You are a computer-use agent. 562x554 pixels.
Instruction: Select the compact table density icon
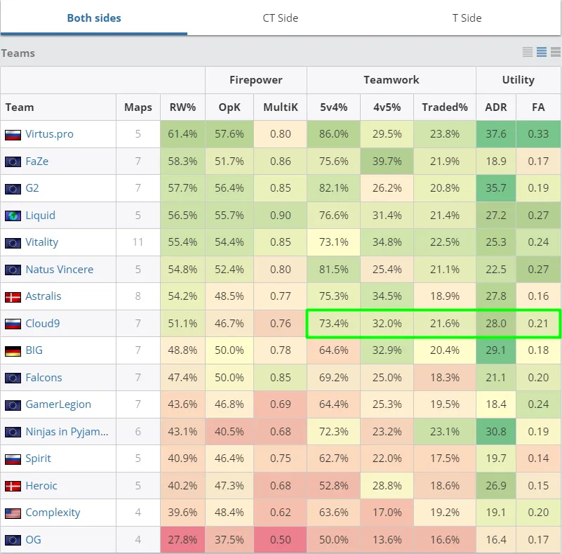point(527,53)
